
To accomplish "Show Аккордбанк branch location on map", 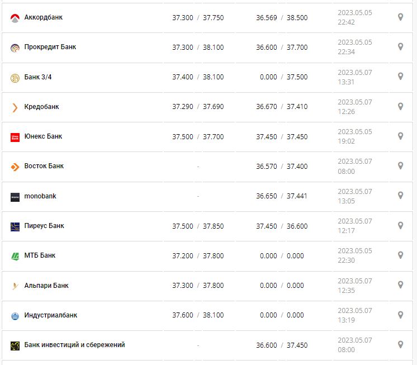I will [400, 17].
